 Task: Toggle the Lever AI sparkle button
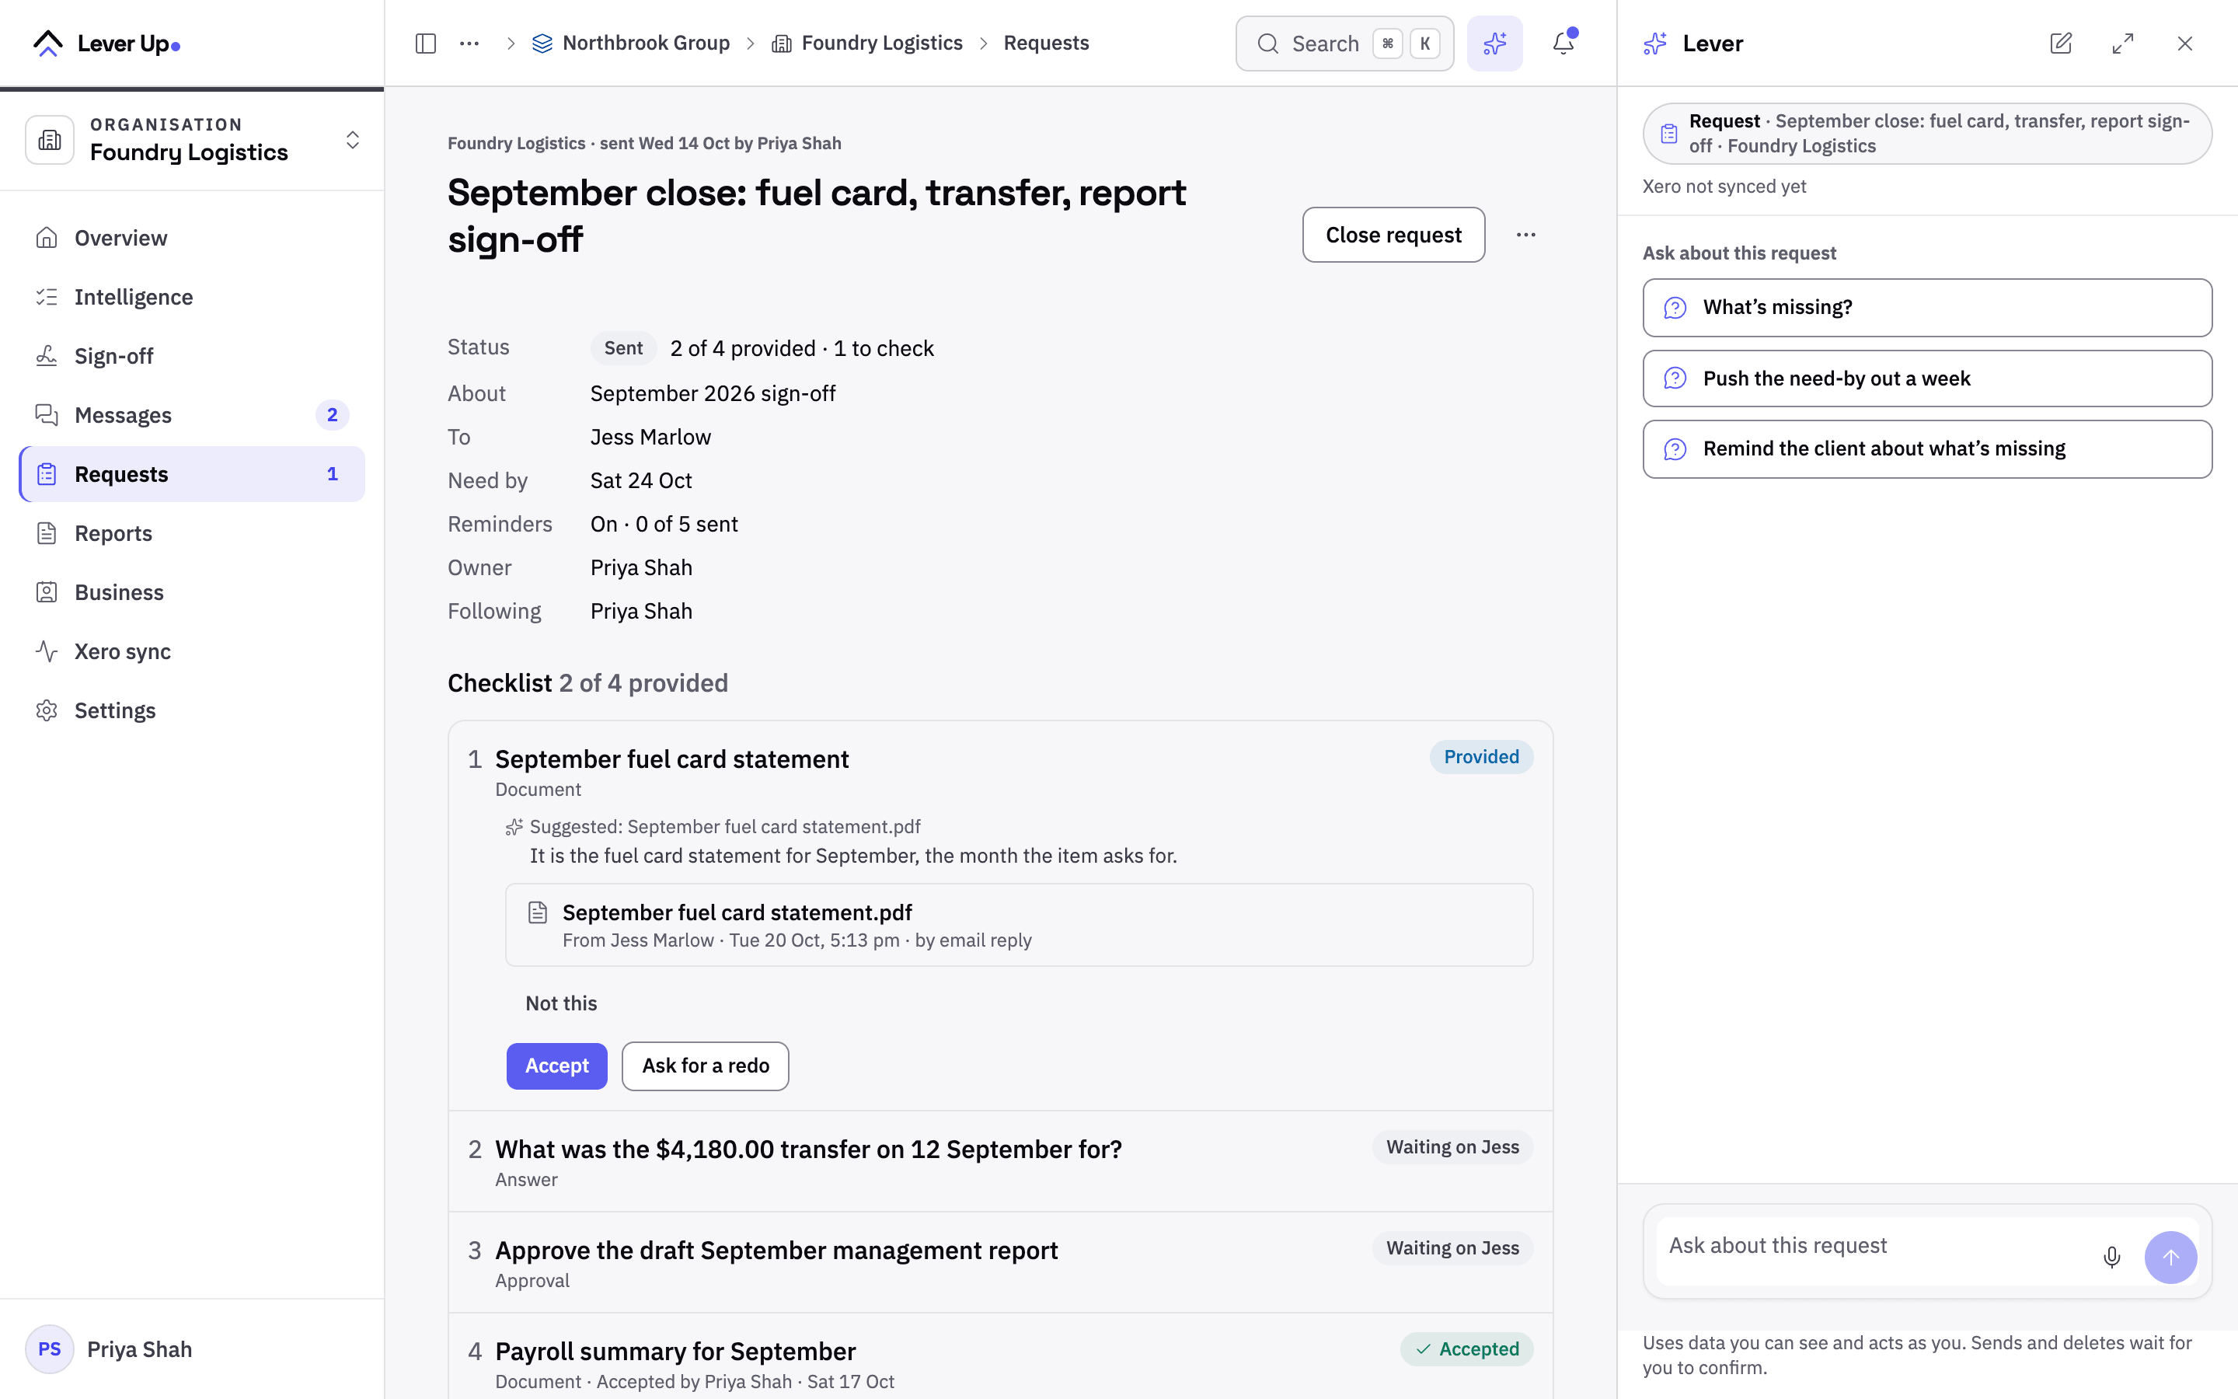click(1494, 44)
